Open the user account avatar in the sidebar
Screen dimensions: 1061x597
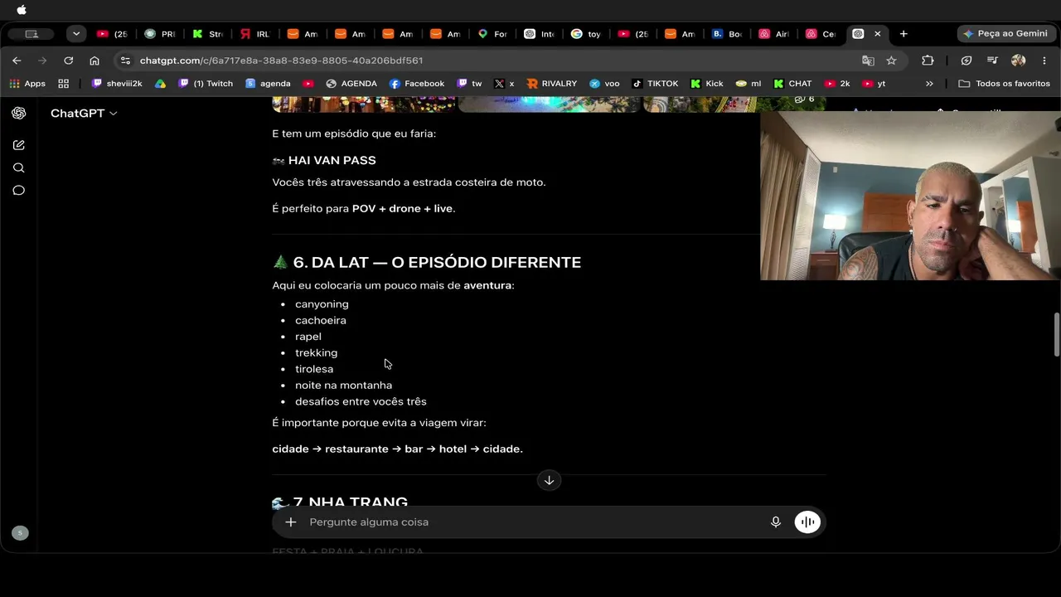[x=21, y=533]
